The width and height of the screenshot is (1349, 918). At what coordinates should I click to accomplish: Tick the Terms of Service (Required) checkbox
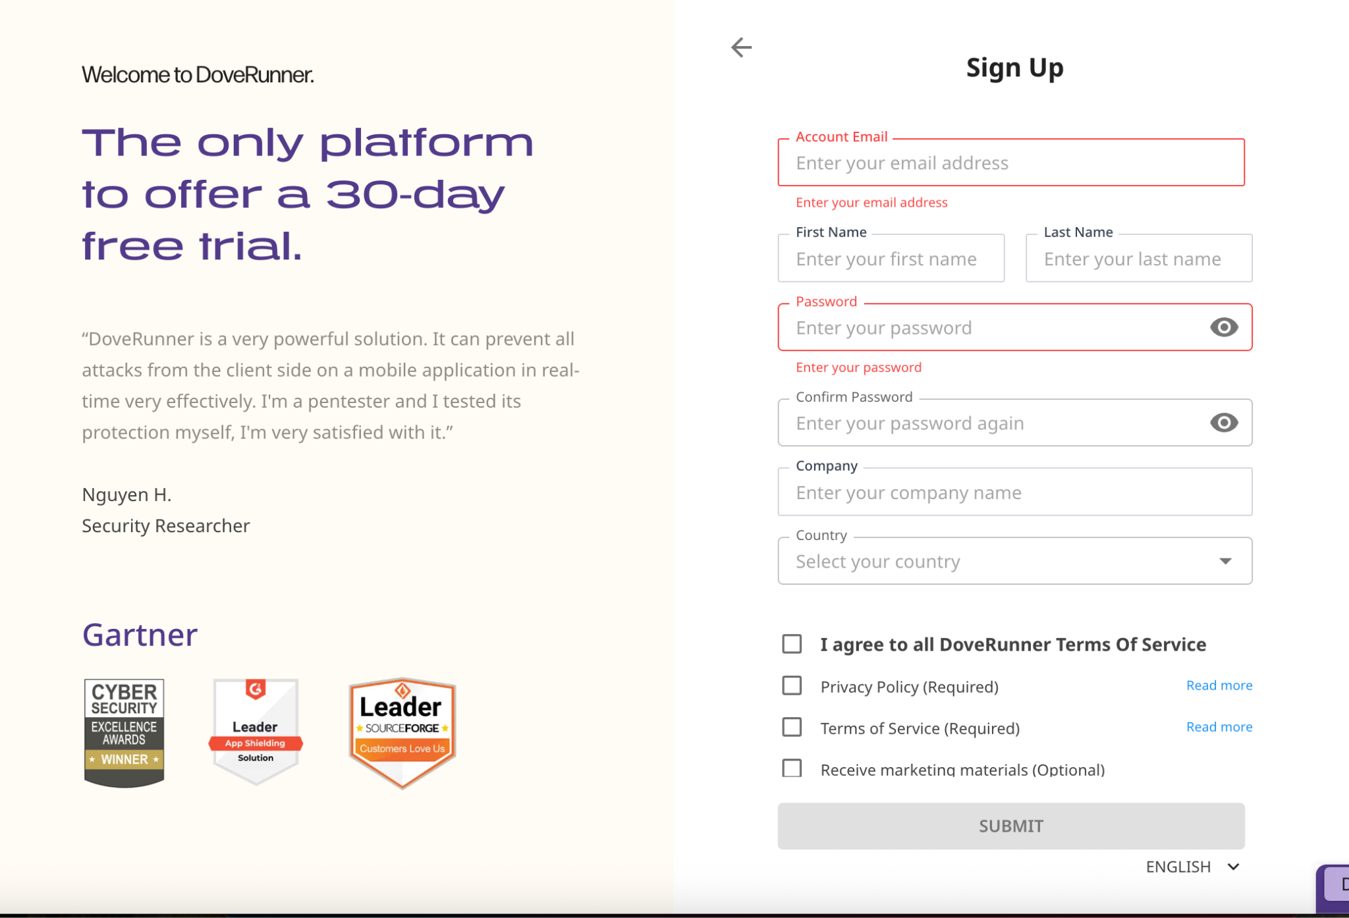tap(792, 728)
